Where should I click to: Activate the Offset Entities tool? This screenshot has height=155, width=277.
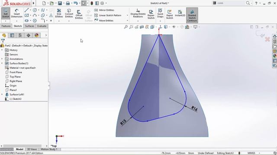[x=79, y=14]
